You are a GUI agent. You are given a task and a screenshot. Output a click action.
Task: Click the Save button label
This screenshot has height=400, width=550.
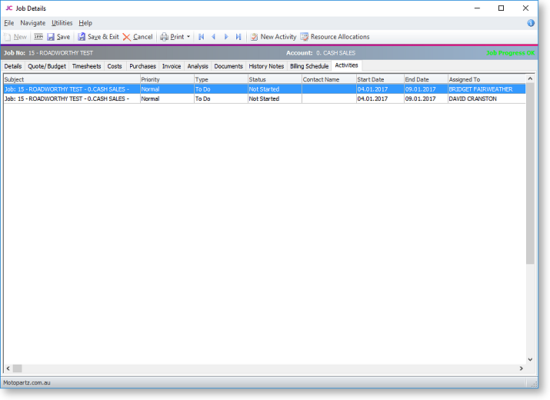tap(63, 37)
